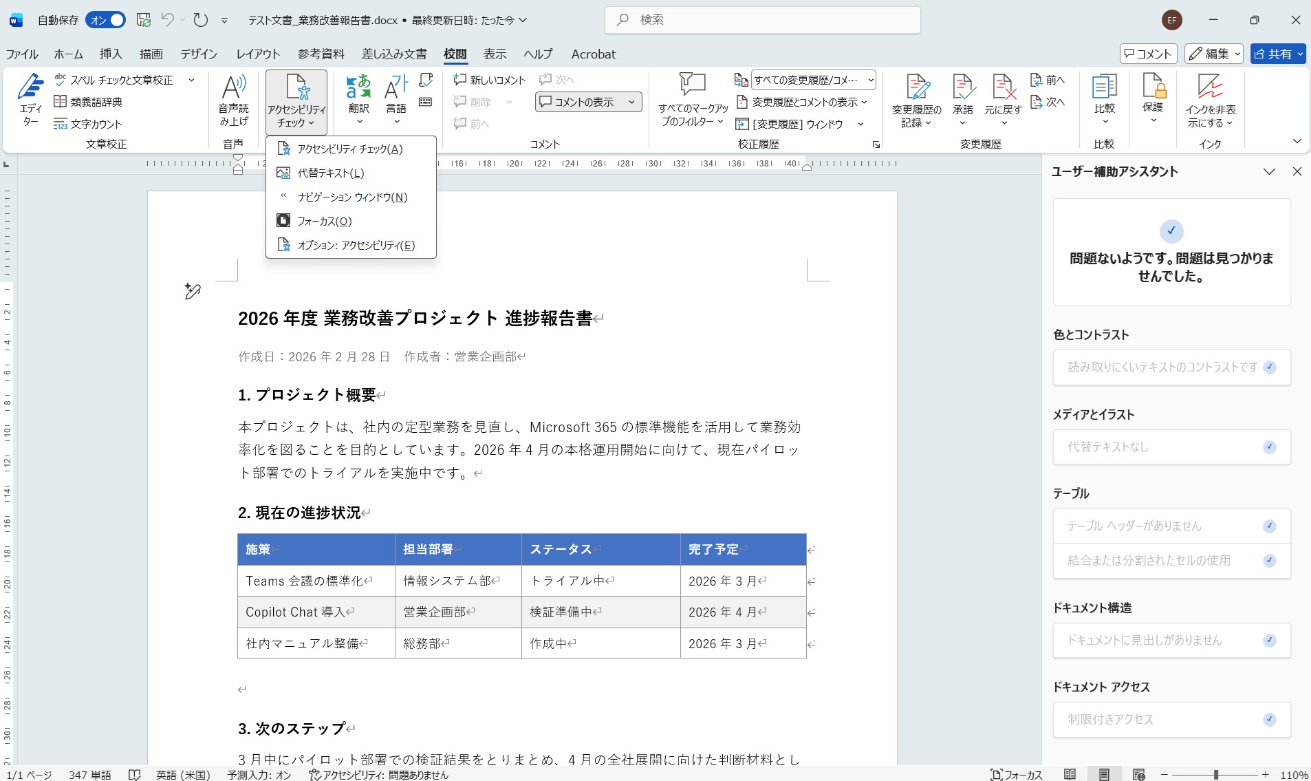Open 文字カウント word count
This screenshot has height=781, width=1311.
click(x=90, y=124)
